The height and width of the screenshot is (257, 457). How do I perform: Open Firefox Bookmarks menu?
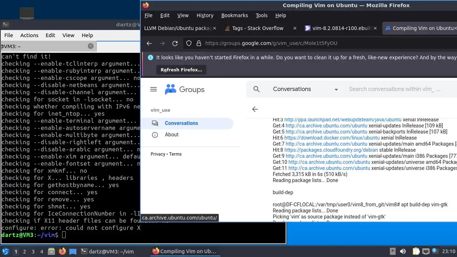click(235, 15)
